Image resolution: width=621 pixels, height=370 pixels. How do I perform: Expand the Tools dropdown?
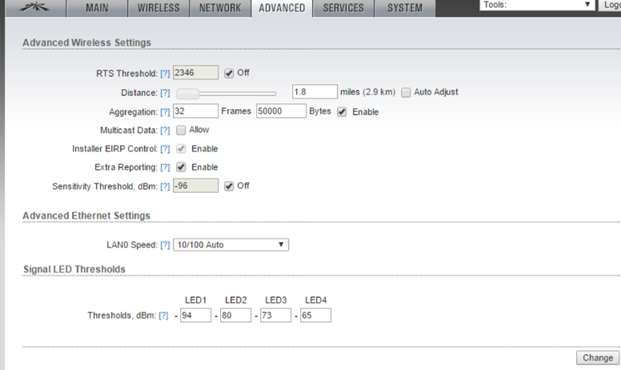pos(537,5)
